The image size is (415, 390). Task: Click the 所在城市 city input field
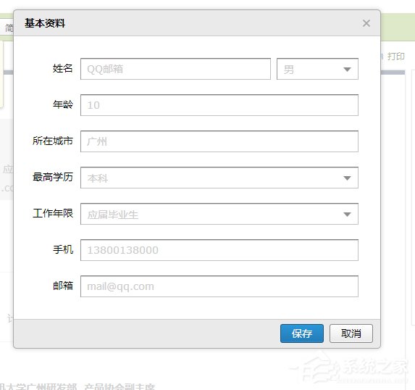tap(219, 141)
